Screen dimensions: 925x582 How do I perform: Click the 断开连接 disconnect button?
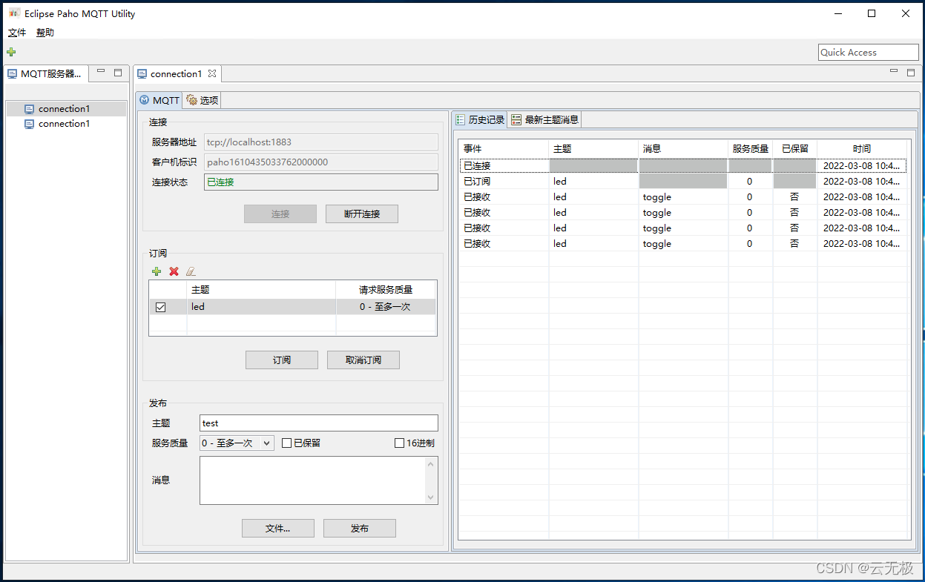coord(361,214)
